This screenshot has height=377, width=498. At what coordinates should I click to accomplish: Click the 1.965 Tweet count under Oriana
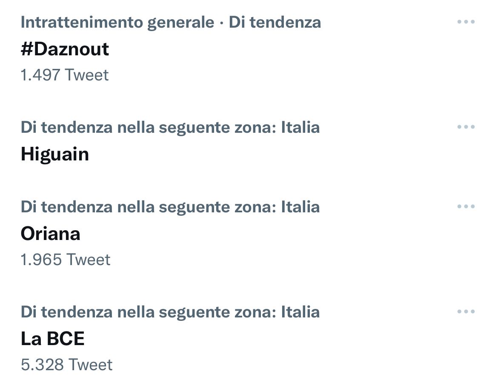65,260
